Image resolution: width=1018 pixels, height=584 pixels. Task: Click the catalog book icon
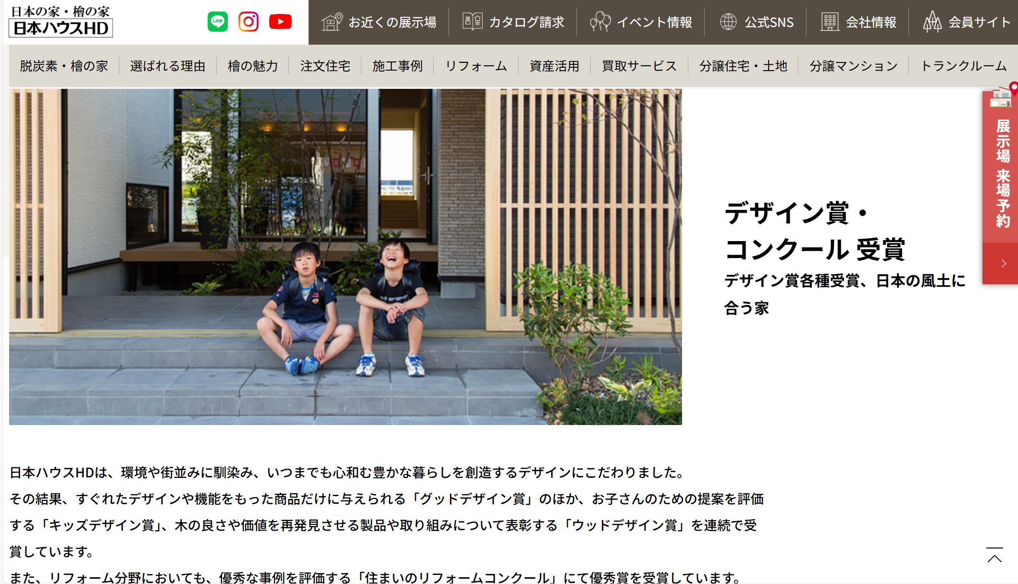point(472,22)
